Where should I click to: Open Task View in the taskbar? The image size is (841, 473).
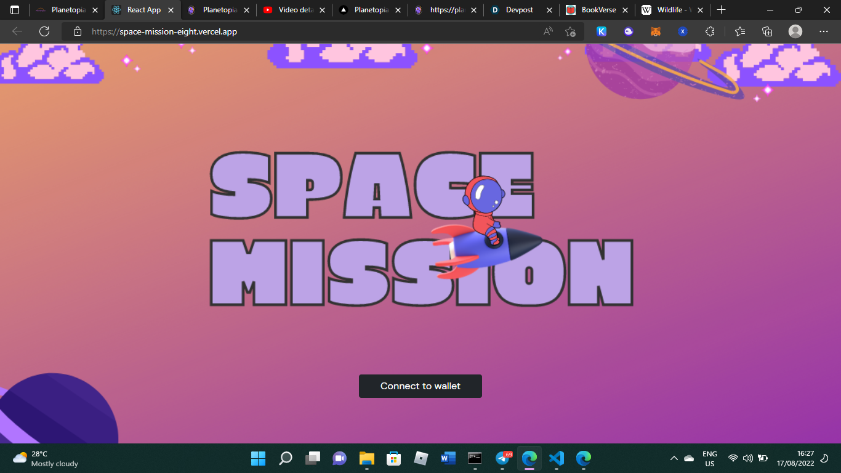(x=313, y=458)
